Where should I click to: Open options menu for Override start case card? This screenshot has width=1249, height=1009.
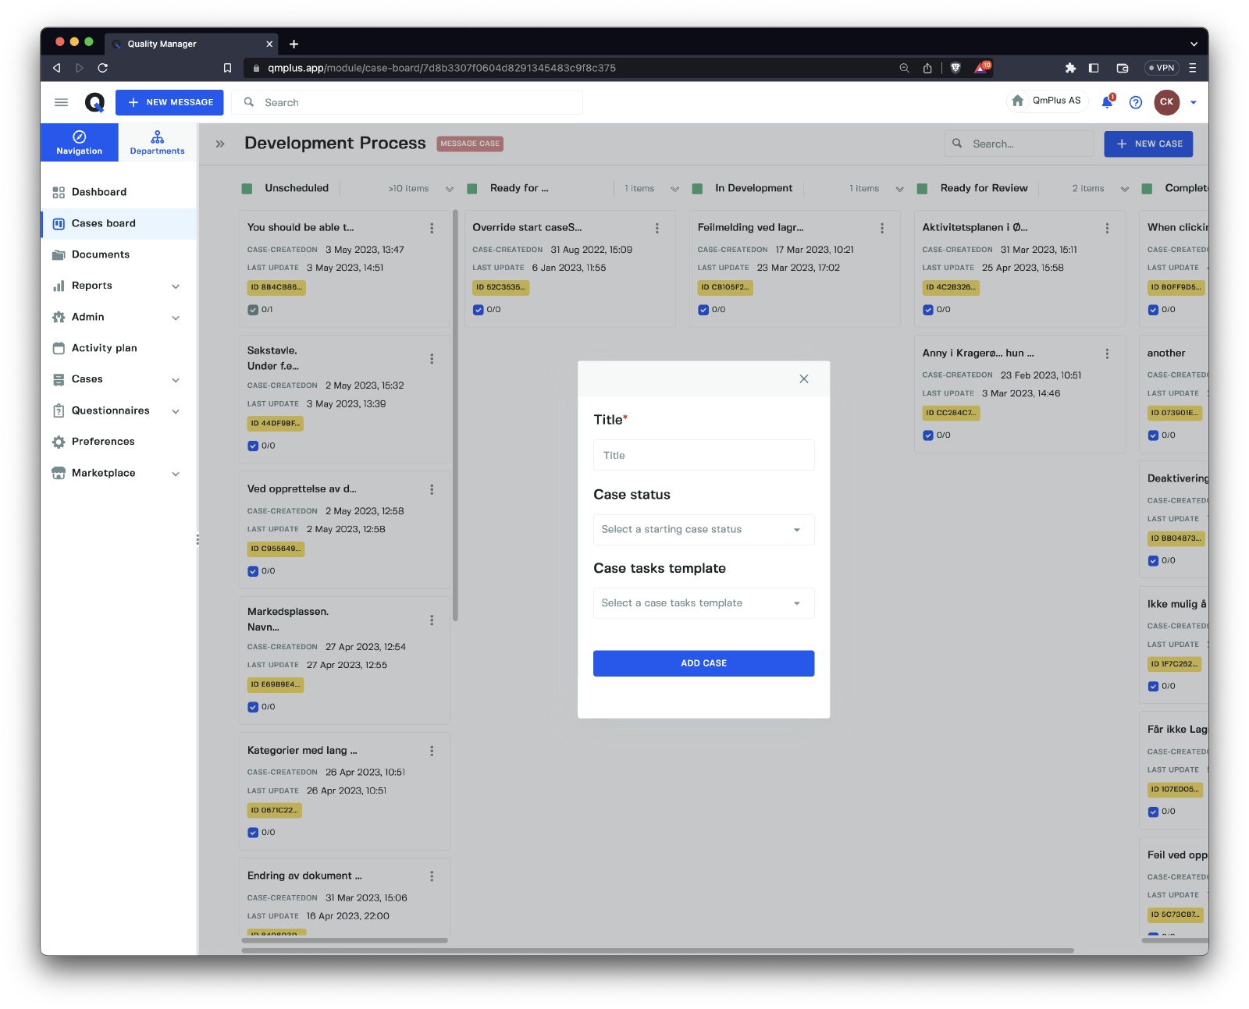click(x=657, y=229)
